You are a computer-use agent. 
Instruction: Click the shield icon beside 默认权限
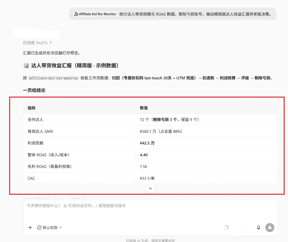tap(39, 228)
